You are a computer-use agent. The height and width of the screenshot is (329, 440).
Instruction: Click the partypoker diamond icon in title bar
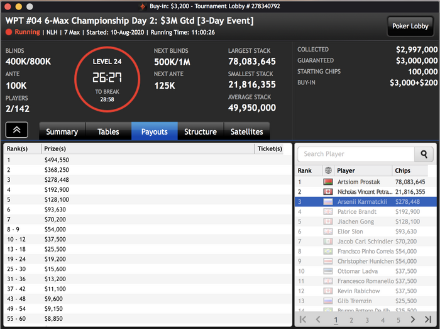[x=143, y=6]
